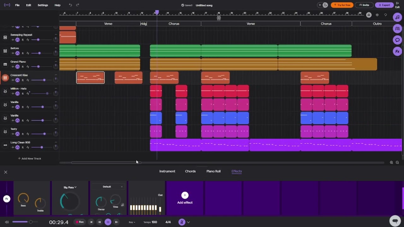This screenshot has width=404, height=227.
Task: Click Add New Track
Action: click(x=29, y=159)
